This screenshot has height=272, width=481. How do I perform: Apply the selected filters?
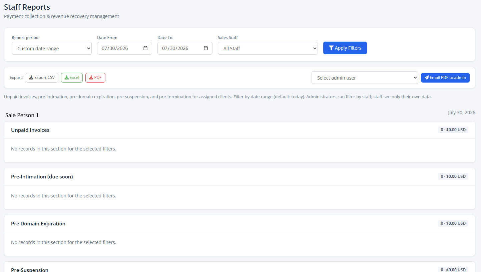point(345,48)
